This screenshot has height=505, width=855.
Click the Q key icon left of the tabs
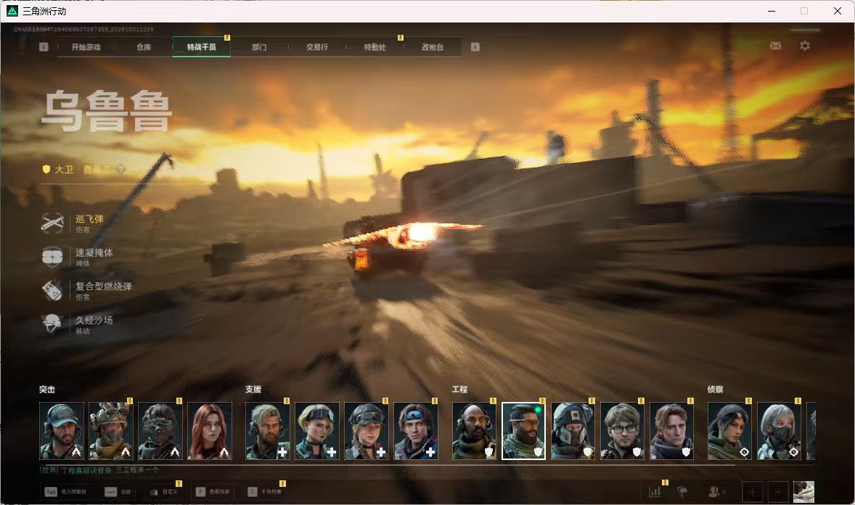coord(44,47)
